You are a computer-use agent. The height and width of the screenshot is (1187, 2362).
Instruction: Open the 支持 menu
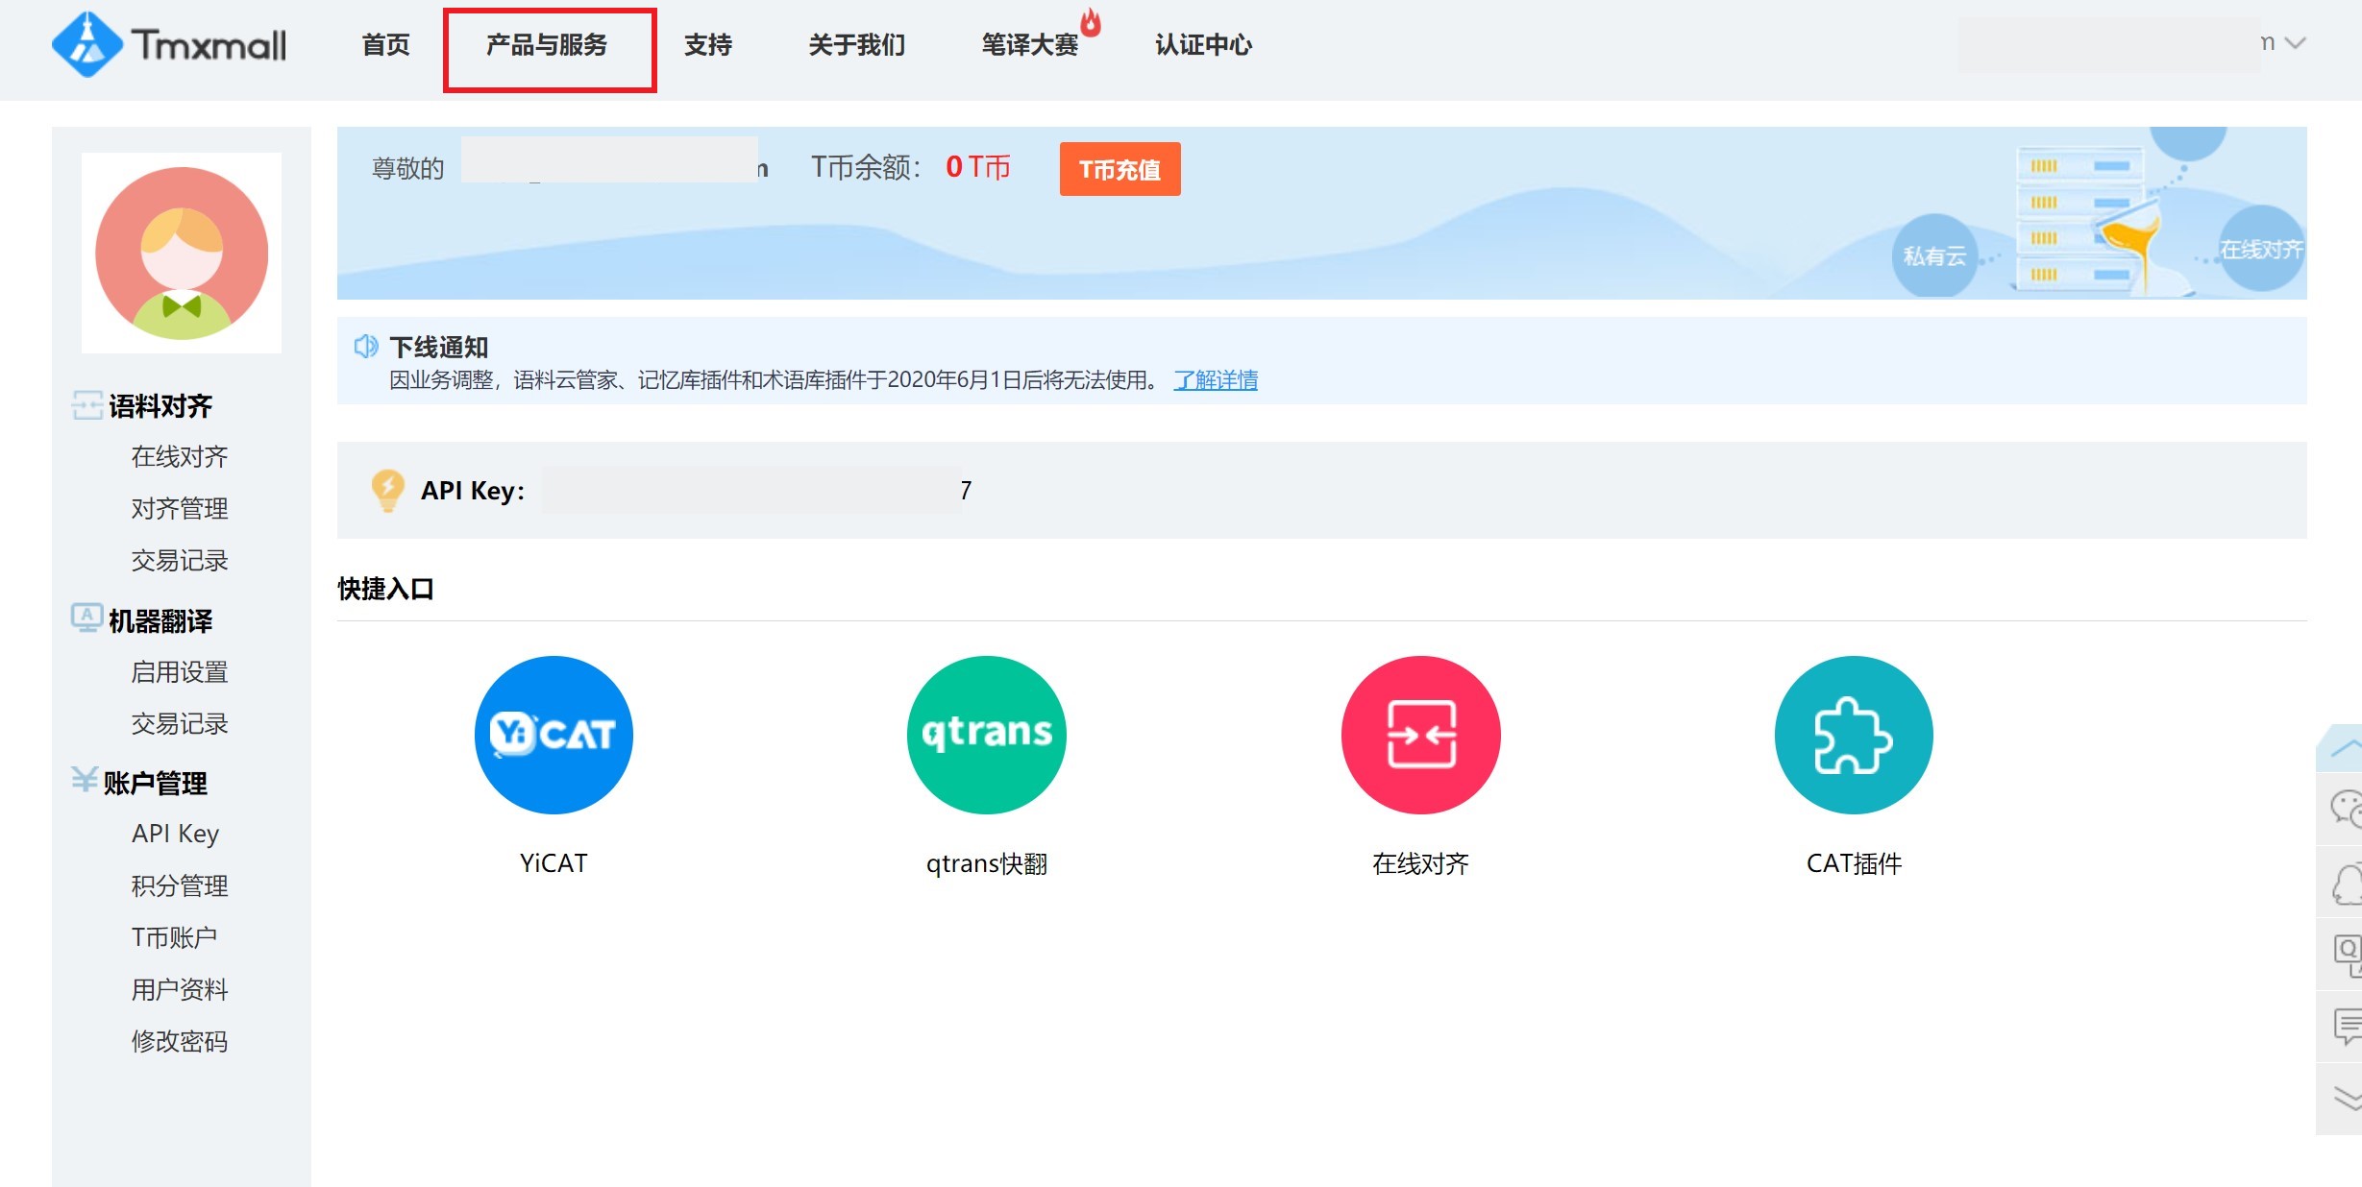pos(708,45)
